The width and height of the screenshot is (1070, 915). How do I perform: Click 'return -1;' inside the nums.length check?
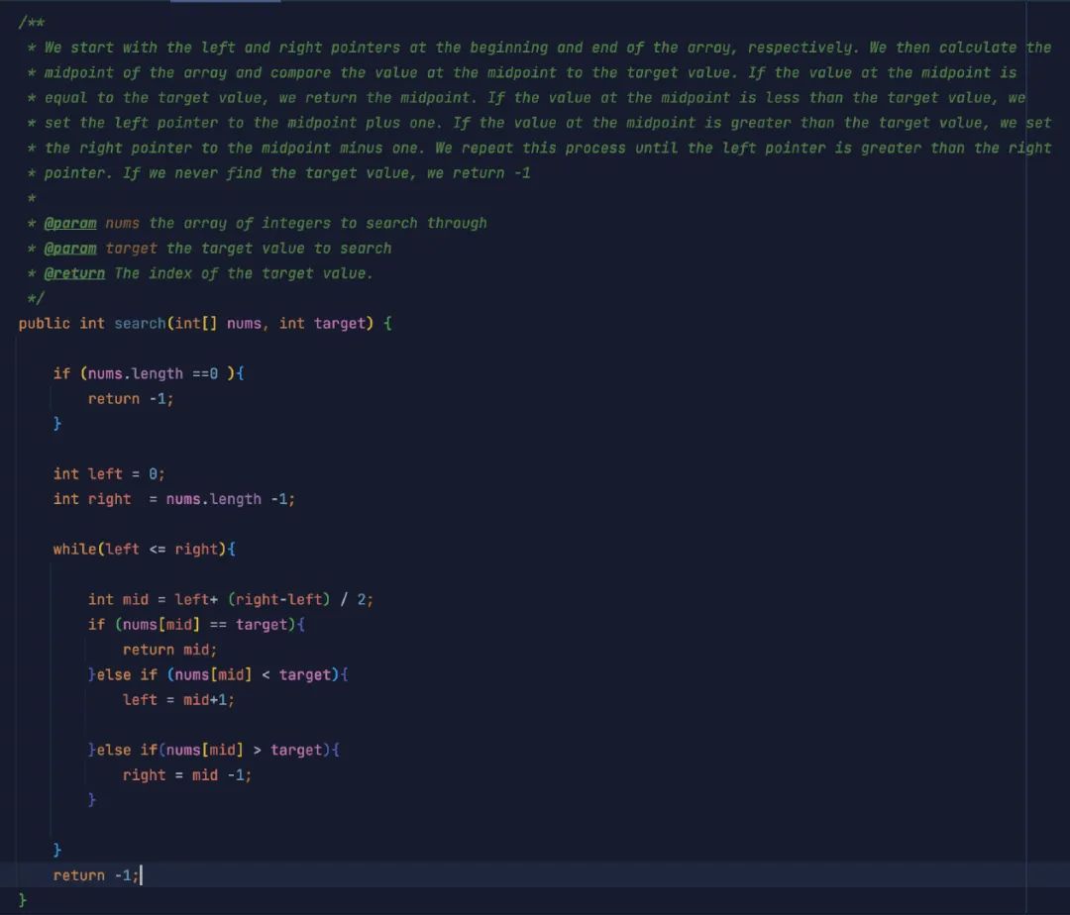coord(131,399)
